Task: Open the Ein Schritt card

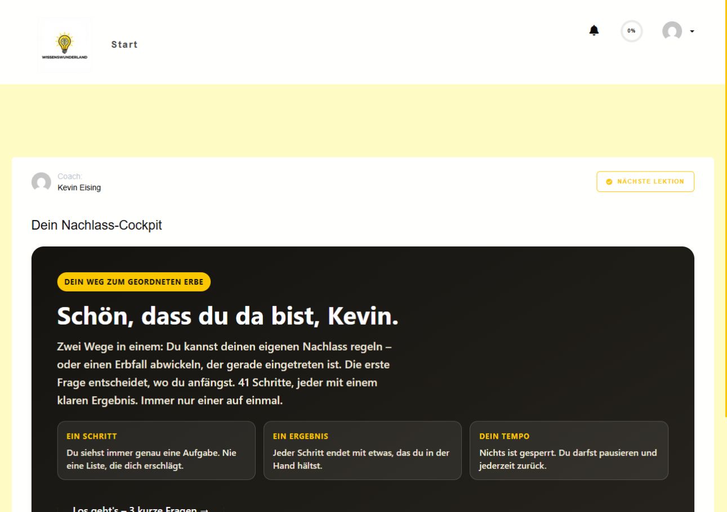Action: coord(157,451)
